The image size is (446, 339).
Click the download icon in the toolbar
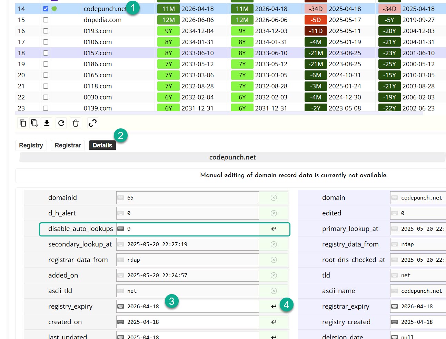pyautogui.click(x=47, y=123)
